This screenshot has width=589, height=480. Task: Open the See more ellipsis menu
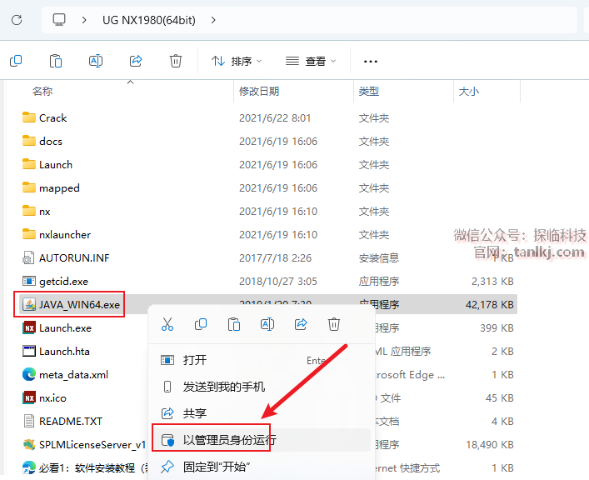coord(371,62)
